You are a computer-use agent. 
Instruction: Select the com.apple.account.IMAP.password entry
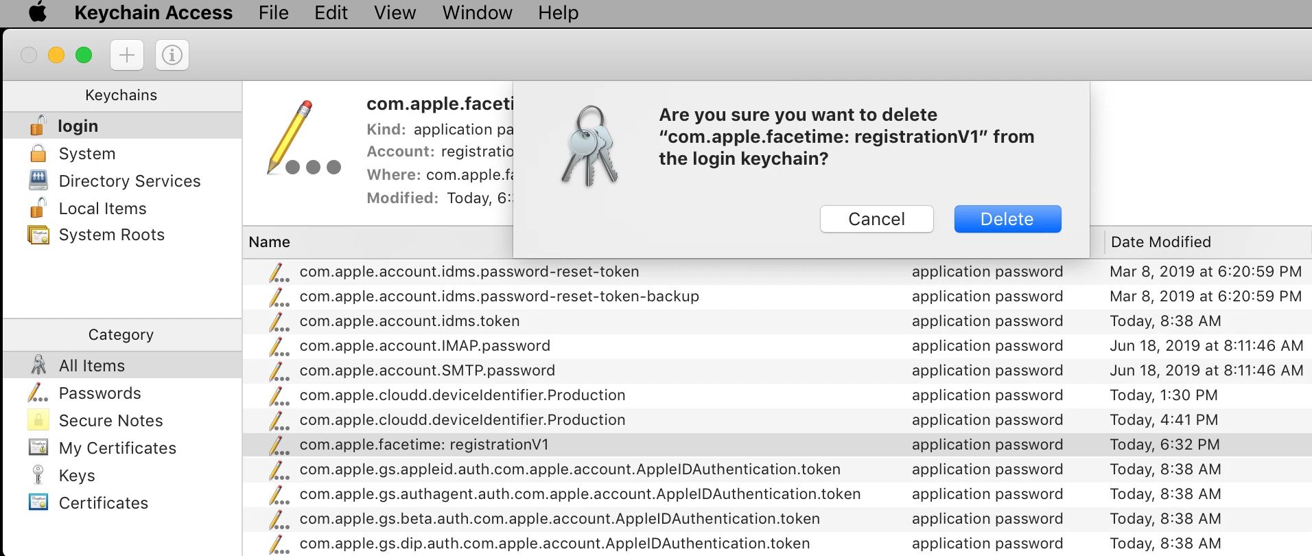click(x=425, y=346)
